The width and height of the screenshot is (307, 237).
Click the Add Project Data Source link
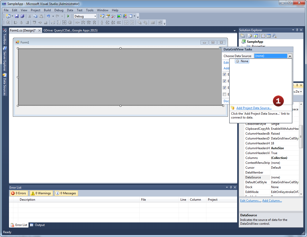click(254, 108)
